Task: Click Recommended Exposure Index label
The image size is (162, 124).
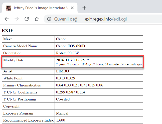Action: pyautogui.click(x=28, y=120)
